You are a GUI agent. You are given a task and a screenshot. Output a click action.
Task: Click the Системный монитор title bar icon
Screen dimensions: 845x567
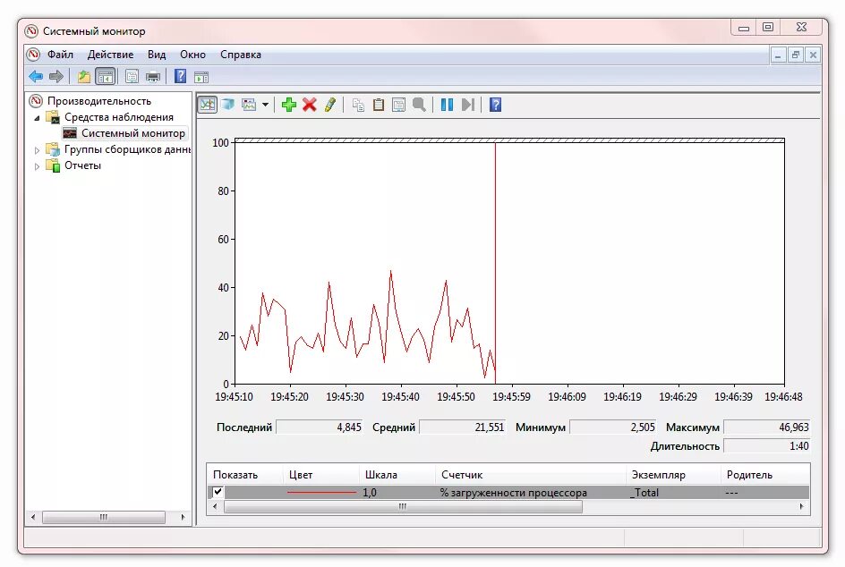[32, 30]
